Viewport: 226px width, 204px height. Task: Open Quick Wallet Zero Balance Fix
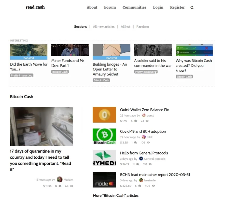144,110
